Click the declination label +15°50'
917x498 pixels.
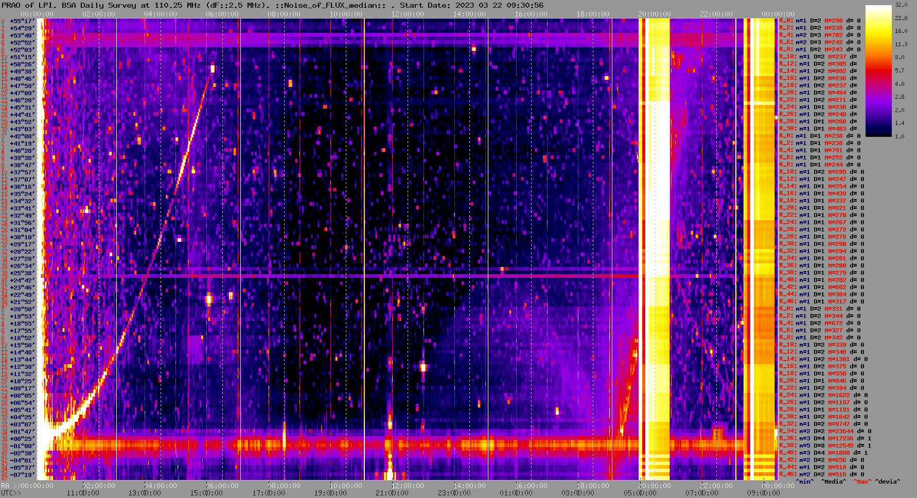[22, 345]
